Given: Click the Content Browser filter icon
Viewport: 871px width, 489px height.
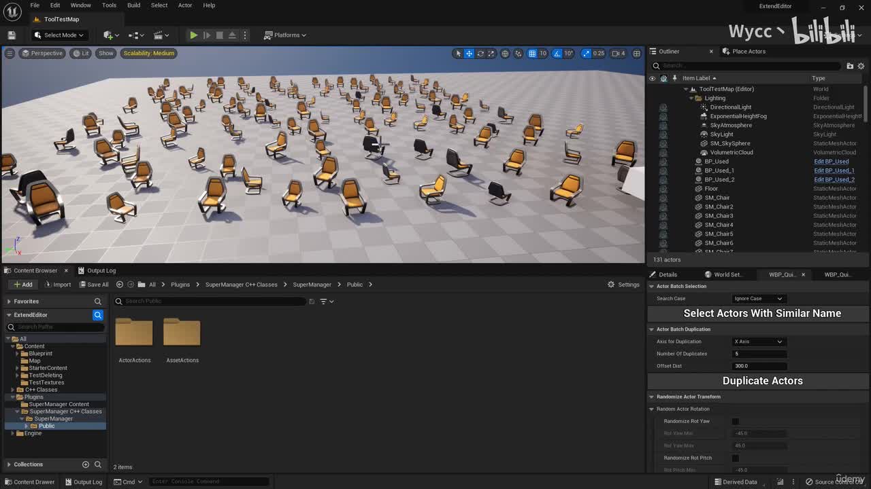Looking at the screenshot, I should pyautogui.click(x=324, y=302).
